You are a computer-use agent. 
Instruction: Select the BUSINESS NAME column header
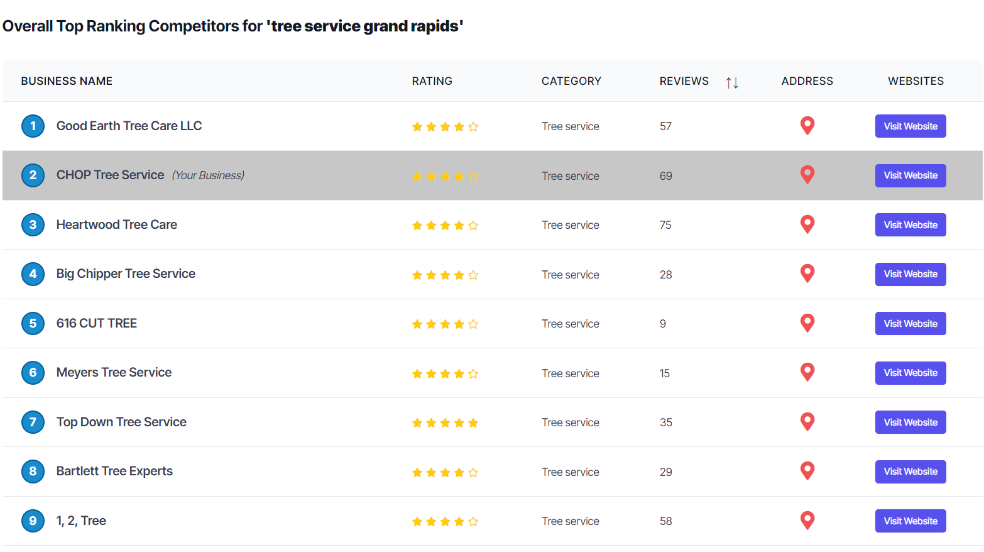coord(66,80)
